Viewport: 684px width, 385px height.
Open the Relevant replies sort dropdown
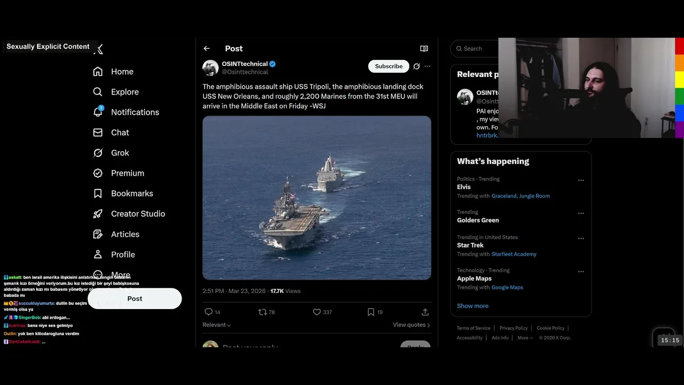click(216, 325)
